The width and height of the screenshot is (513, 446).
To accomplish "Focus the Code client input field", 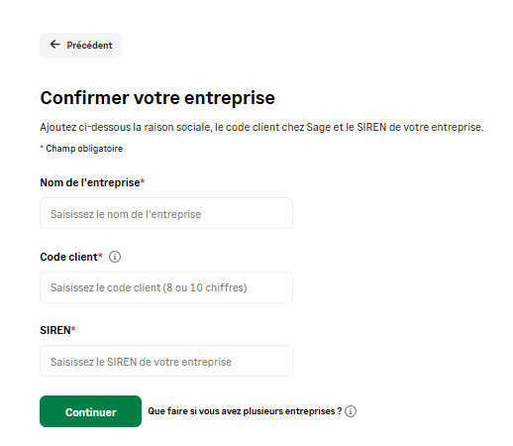I will (x=166, y=287).
